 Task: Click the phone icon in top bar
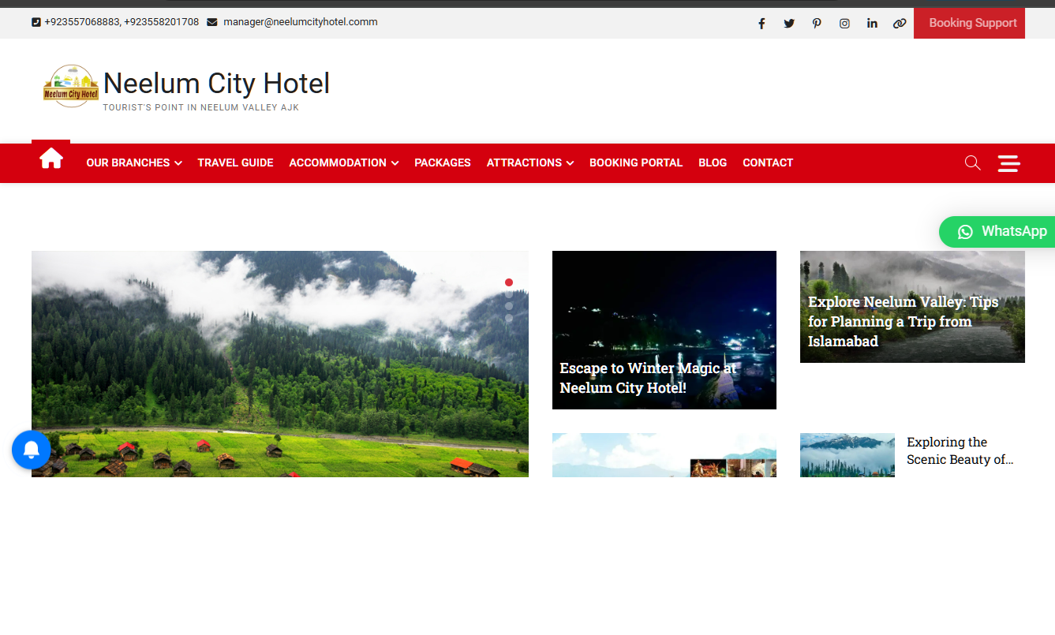tap(36, 22)
